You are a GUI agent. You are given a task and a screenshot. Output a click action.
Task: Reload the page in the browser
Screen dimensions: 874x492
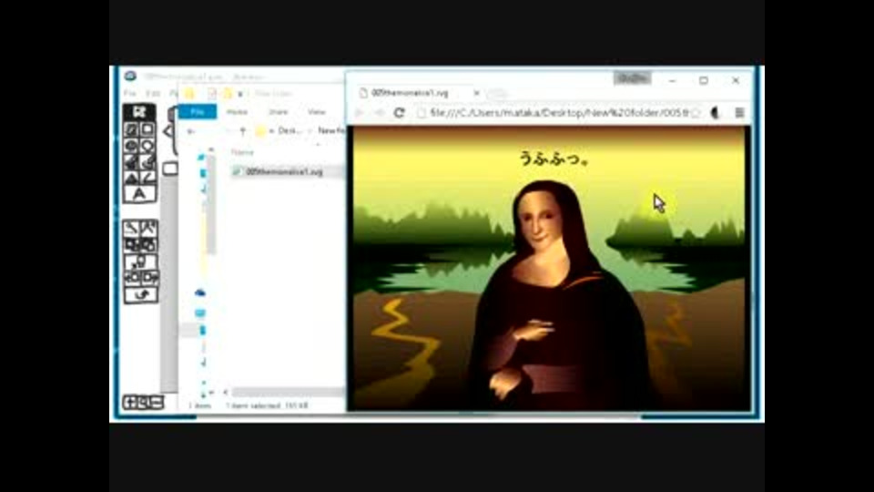(x=399, y=113)
